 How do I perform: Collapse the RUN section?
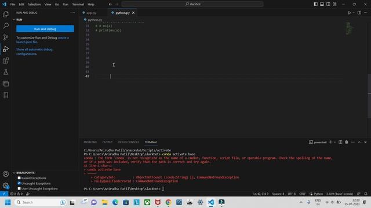pyautogui.click(x=19, y=20)
